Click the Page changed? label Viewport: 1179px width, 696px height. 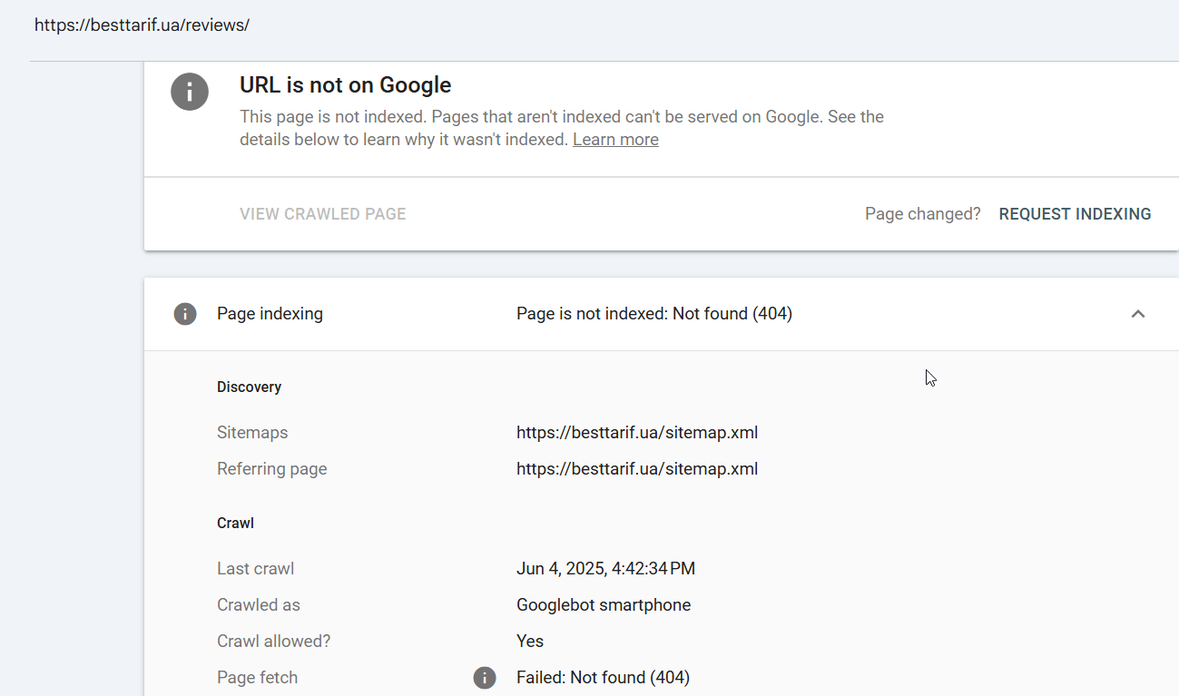[x=922, y=214]
